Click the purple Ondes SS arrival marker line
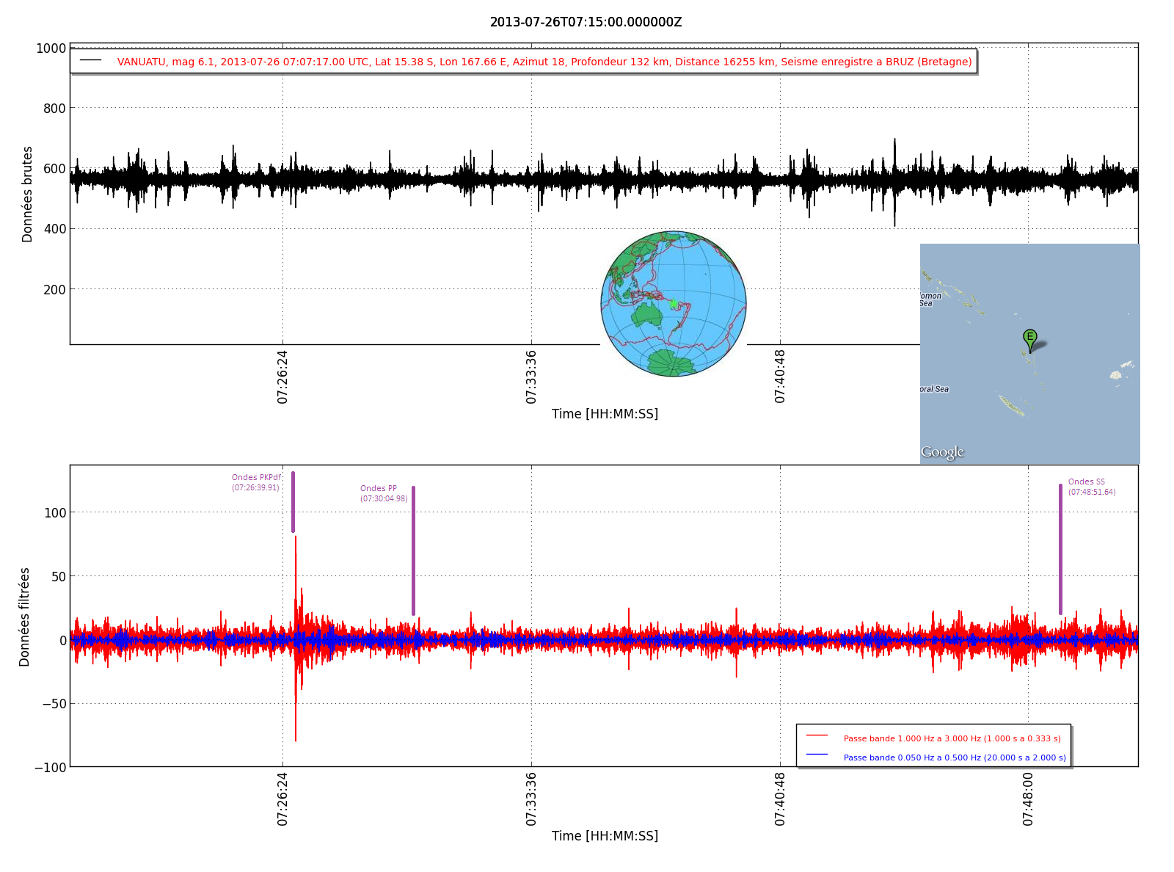Screen dimensions: 1174x872 tap(1060, 549)
